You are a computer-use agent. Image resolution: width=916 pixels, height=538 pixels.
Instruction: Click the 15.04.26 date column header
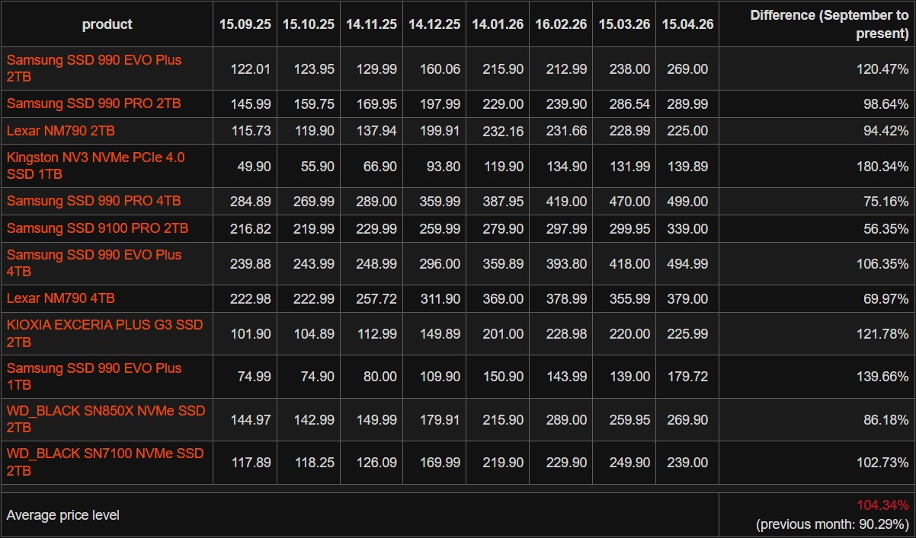[687, 24]
